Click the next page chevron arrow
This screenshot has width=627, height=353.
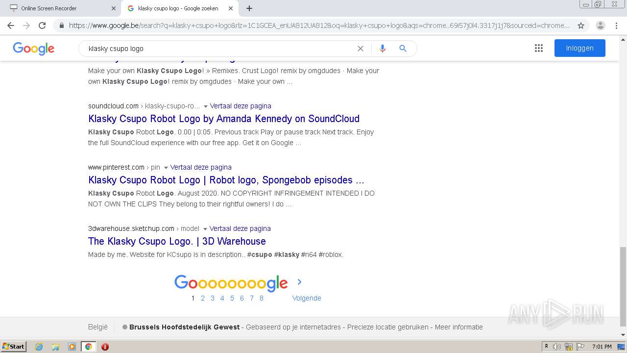(299, 282)
